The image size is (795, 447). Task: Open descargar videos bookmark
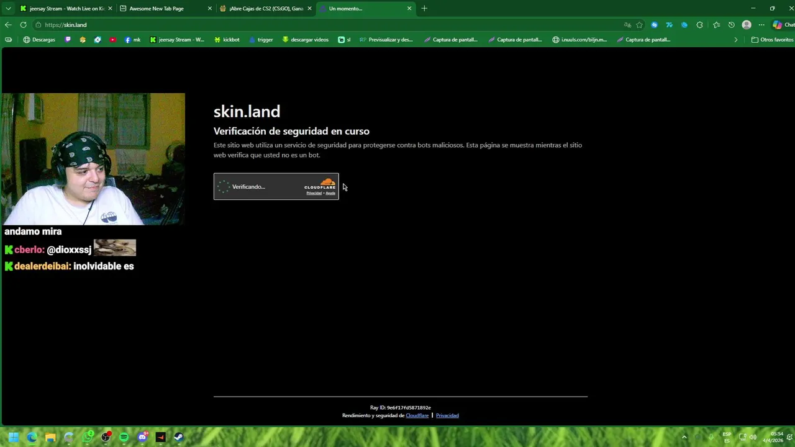(x=305, y=40)
